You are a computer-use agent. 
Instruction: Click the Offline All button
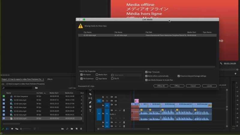pyautogui.click(x=161, y=86)
